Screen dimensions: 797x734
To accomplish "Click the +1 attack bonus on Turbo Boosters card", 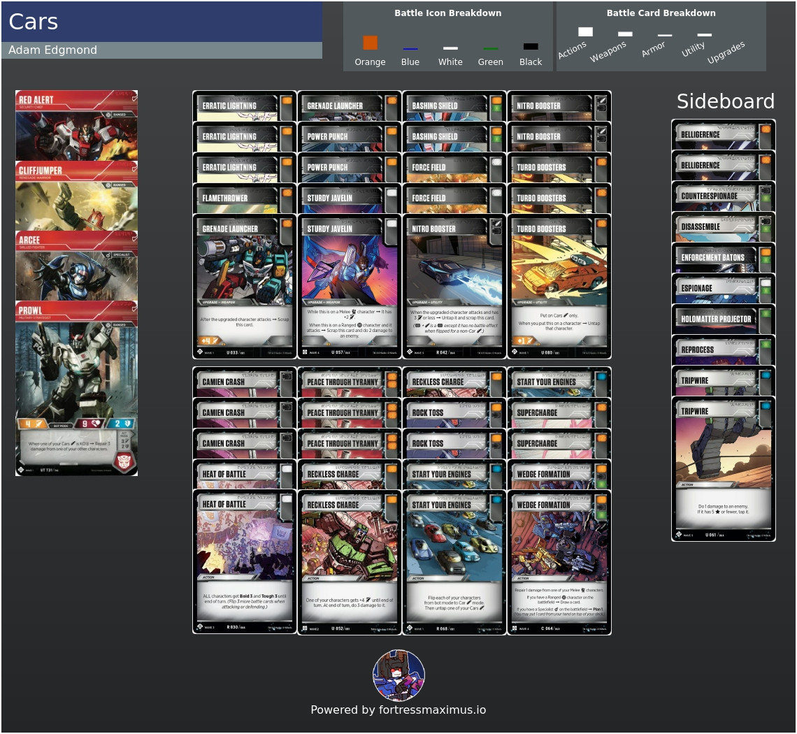I will [524, 340].
